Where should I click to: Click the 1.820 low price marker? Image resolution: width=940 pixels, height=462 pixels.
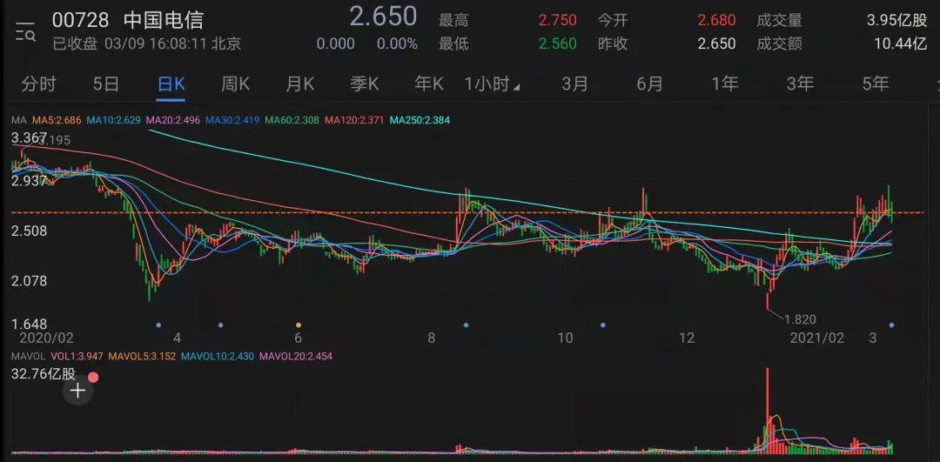pyautogui.click(x=800, y=319)
